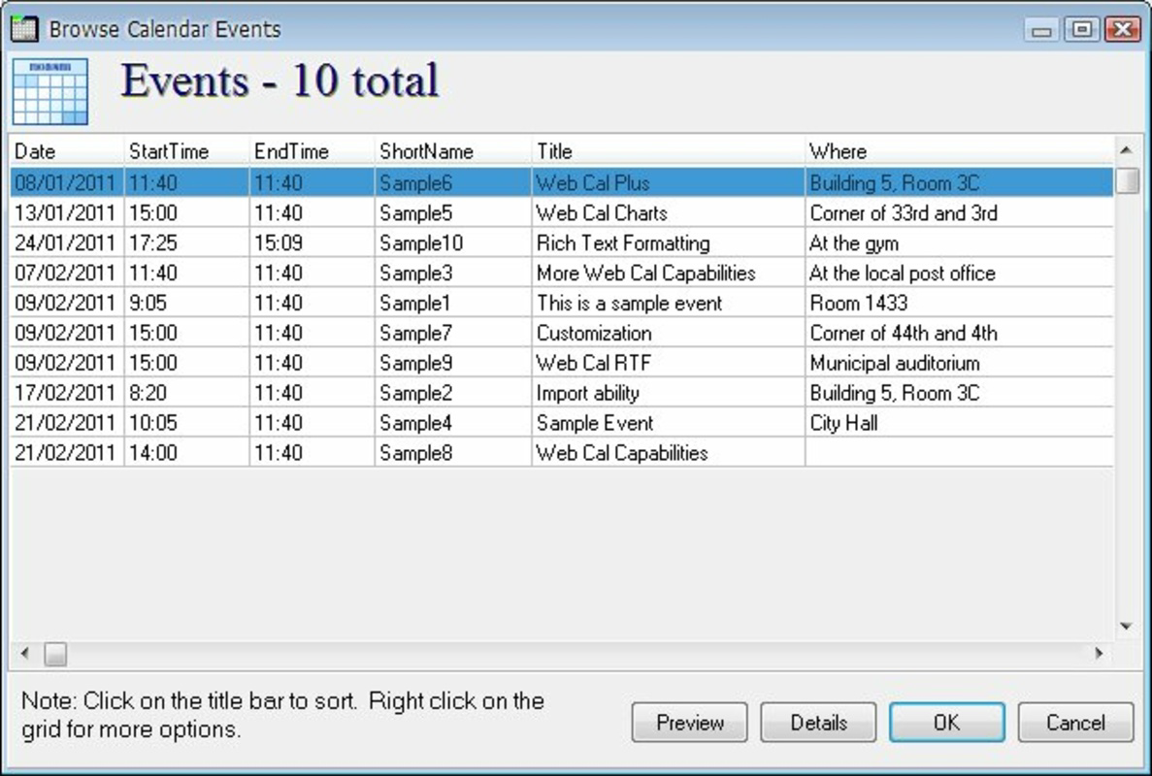Click the large calendar grid icon
The height and width of the screenshot is (776, 1152).
click(49, 92)
